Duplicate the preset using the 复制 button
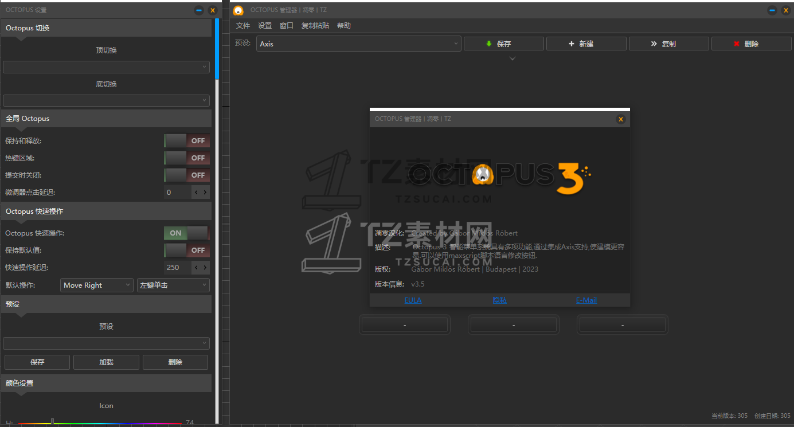 669,44
